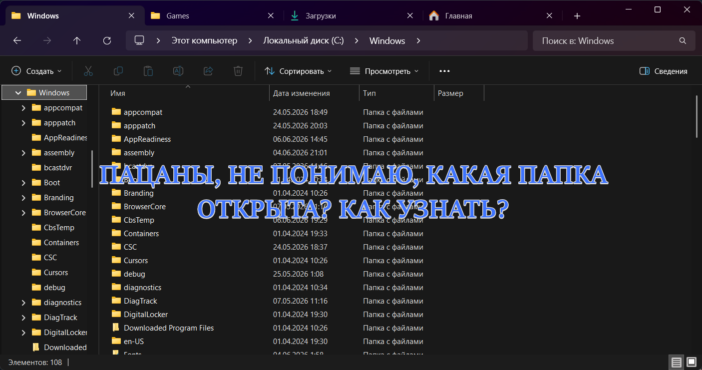
Task: Open the Сортировать dropdown
Action: pyautogui.click(x=298, y=71)
